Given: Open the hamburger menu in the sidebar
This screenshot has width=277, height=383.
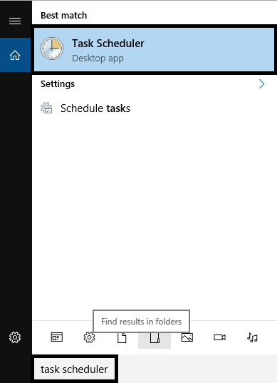Looking at the screenshot, I should coord(15,21).
